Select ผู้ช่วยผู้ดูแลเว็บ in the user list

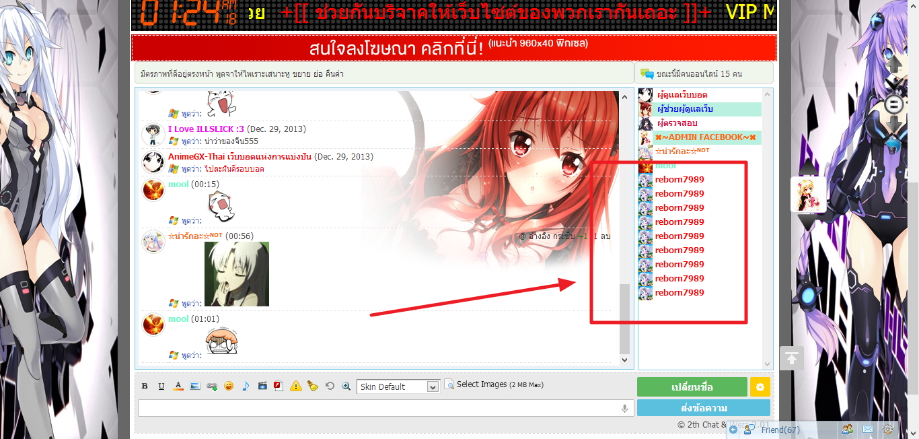(685, 109)
